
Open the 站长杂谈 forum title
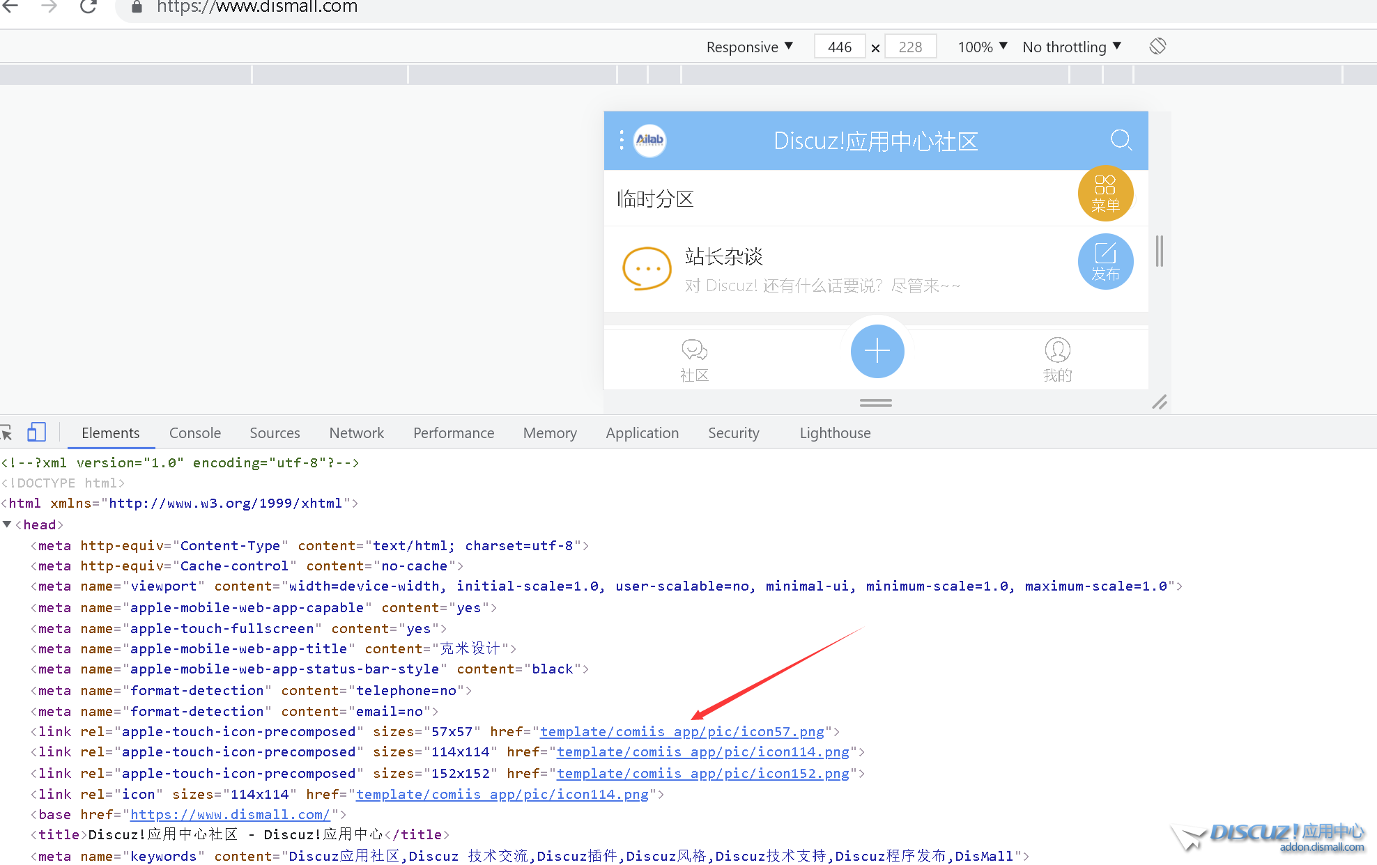(724, 256)
